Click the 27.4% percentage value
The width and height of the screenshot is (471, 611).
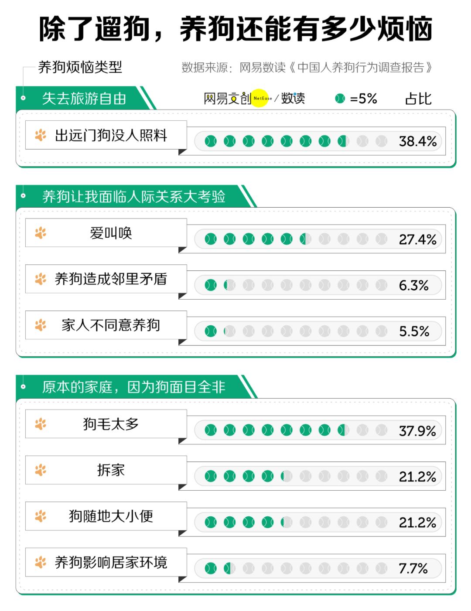pyautogui.click(x=417, y=239)
